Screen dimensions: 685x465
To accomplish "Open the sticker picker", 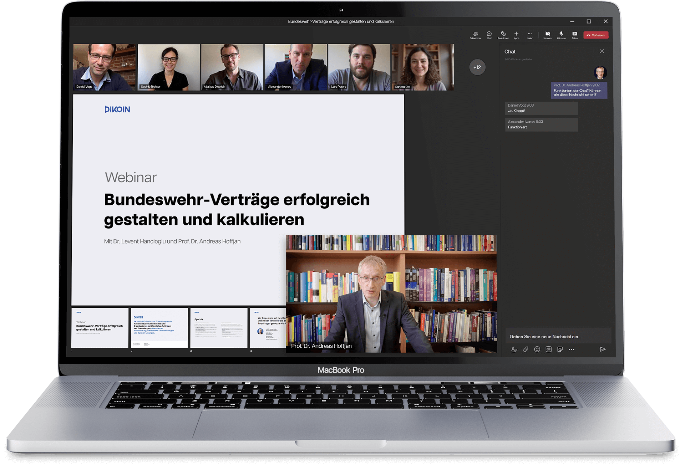I will (x=560, y=349).
